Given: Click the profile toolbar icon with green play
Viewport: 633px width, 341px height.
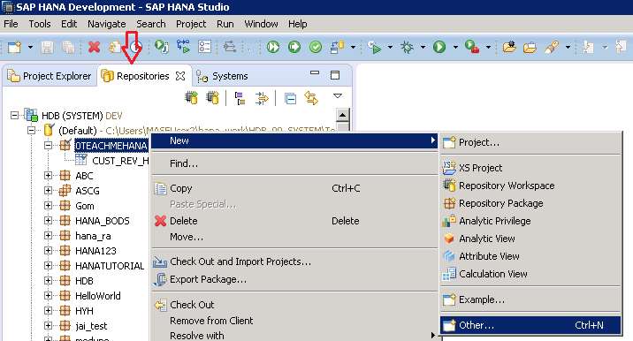Looking at the screenshot, I should coord(374,47).
